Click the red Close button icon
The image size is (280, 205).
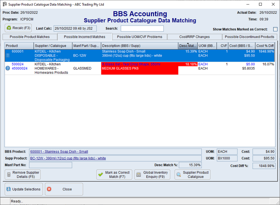pyautogui.click(x=49, y=189)
